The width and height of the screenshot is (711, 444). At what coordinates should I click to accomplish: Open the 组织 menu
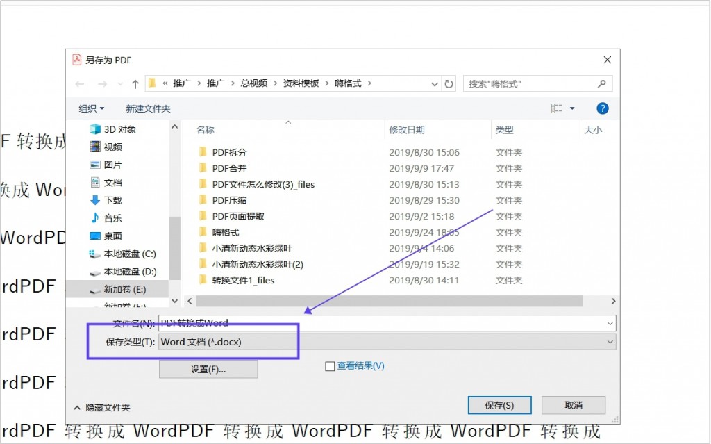point(91,108)
